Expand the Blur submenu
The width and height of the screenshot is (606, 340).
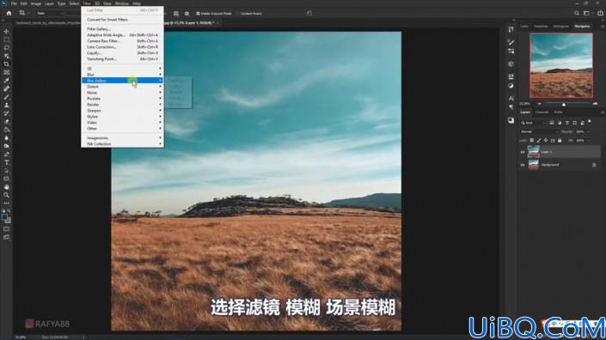coord(122,75)
